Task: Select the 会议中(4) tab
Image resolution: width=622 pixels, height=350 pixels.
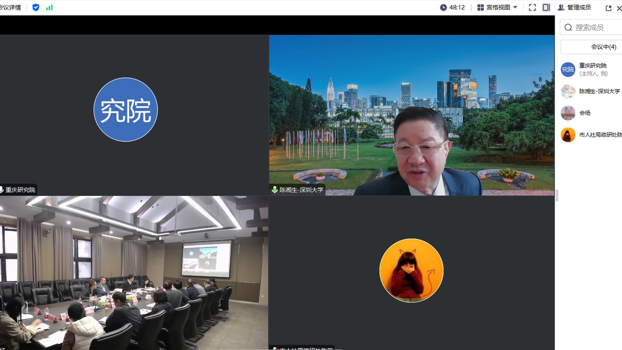Action: tap(603, 47)
